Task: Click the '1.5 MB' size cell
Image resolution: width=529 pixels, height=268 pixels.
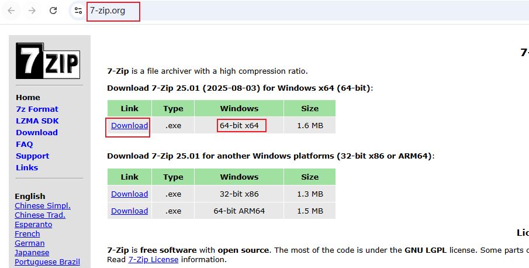Action: tap(310, 211)
